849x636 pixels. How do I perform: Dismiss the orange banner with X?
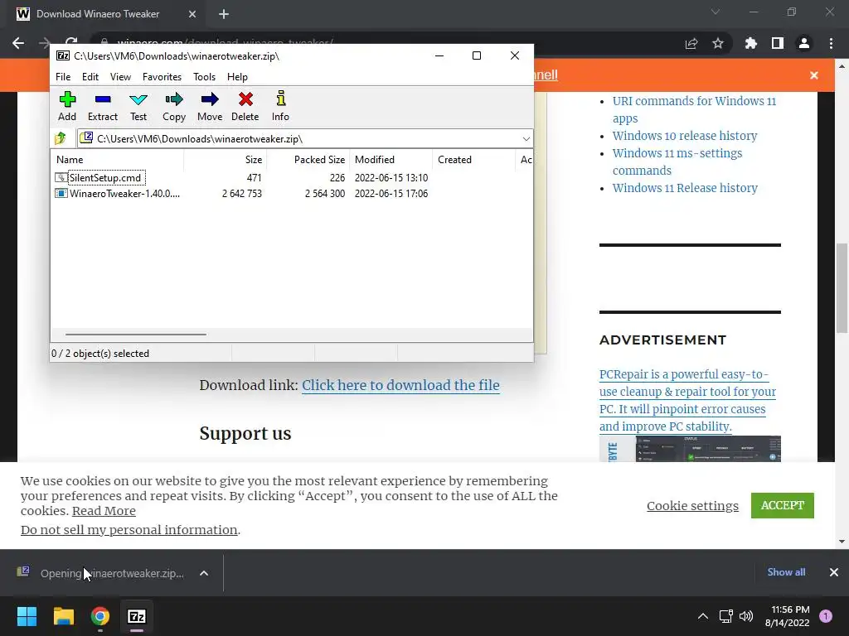click(x=814, y=75)
